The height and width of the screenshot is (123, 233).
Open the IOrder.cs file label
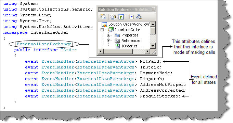tap(129, 46)
